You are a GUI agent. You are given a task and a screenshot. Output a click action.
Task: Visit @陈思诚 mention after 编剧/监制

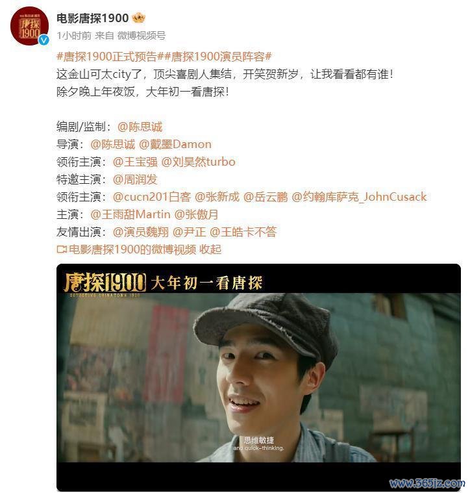click(140, 127)
